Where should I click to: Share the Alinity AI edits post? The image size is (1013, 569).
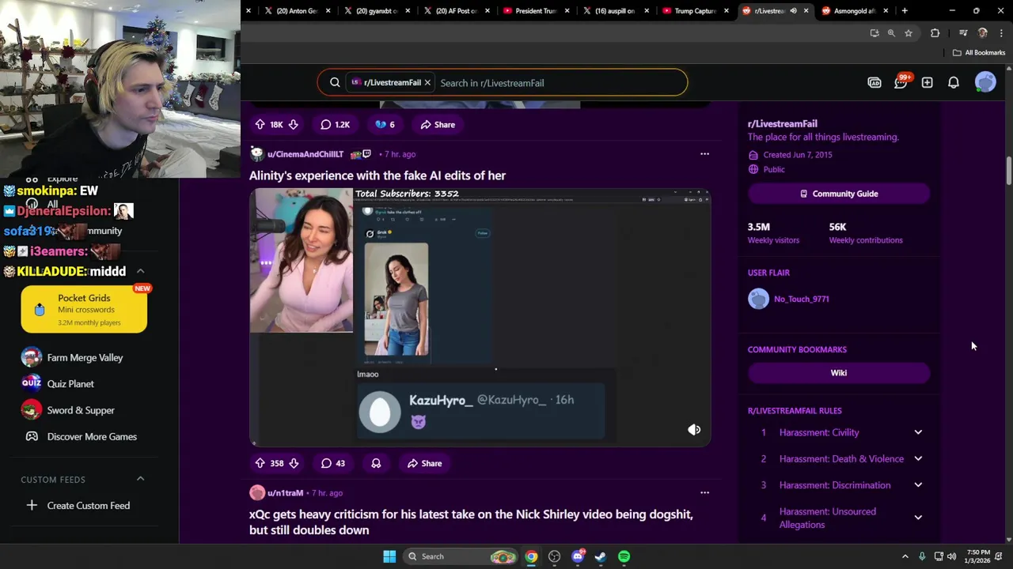coord(424,463)
